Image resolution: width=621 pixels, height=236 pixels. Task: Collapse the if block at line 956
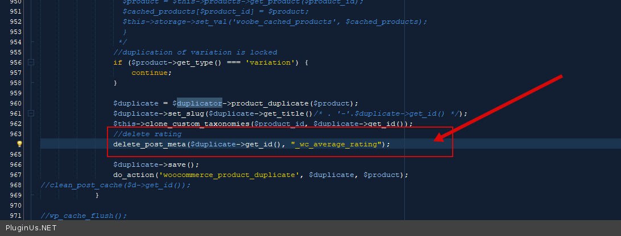click(x=31, y=62)
